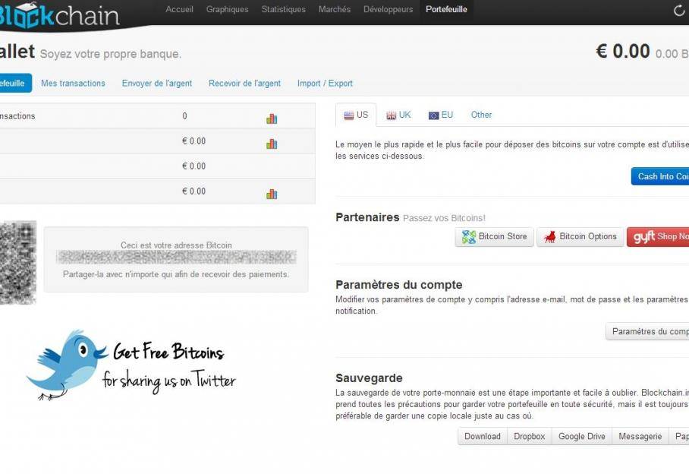The width and height of the screenshot is (689, 474).
Task: Click the US flag icon
Action: tap(349, 115)
